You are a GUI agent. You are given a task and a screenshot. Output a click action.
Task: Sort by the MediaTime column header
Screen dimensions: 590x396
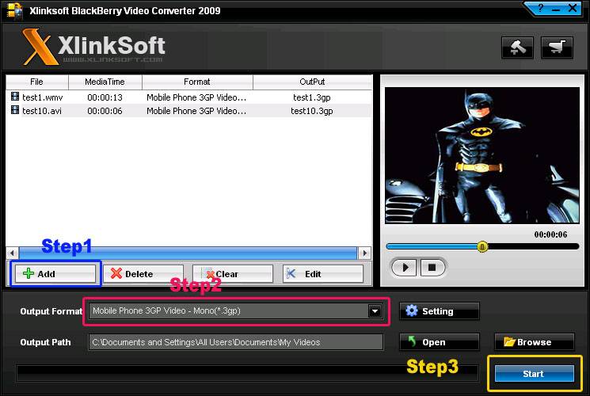click(x=105, y=82)
